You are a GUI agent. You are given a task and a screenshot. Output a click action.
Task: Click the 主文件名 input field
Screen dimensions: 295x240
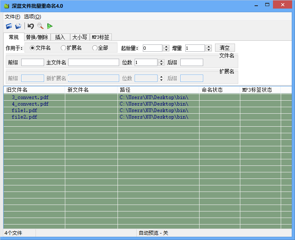point(93,62)
